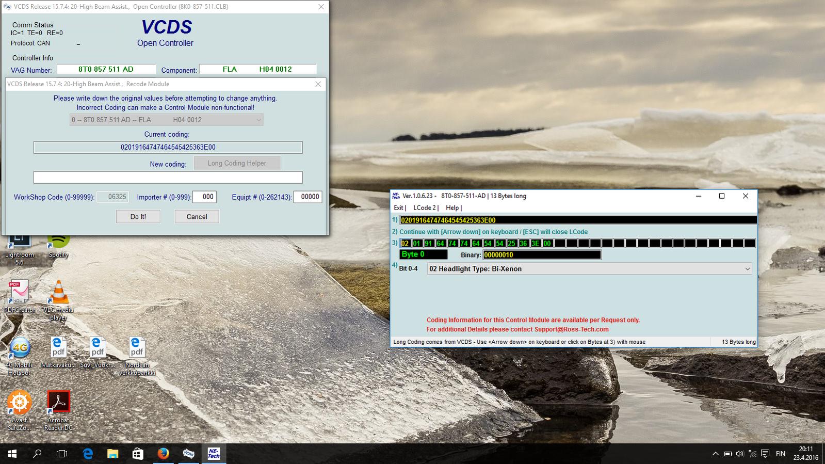Open Firefox from the taskbar

click(163, 454)
